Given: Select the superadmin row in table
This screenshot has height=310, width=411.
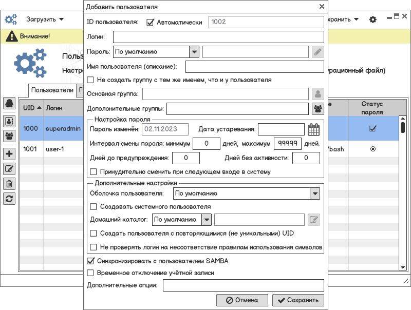Looking at the screenshot, I should tap(63, 128).
